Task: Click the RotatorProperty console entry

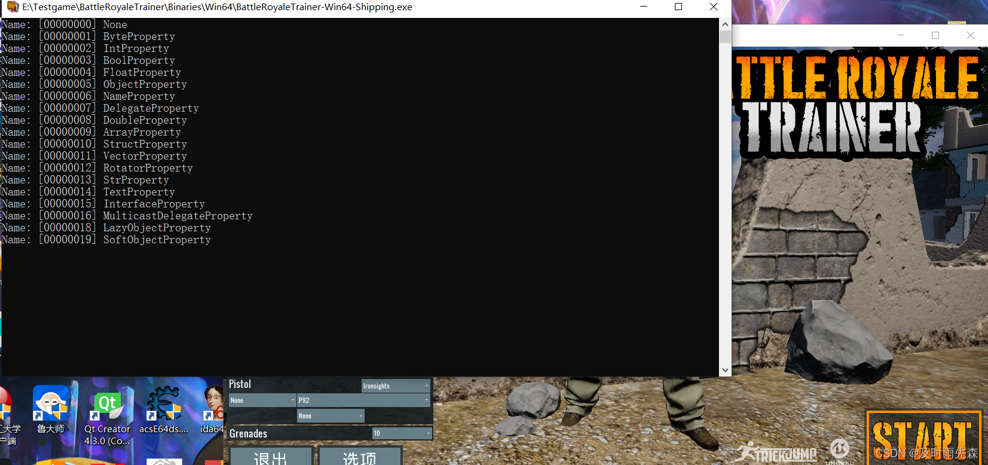Action: pos(97,168)
